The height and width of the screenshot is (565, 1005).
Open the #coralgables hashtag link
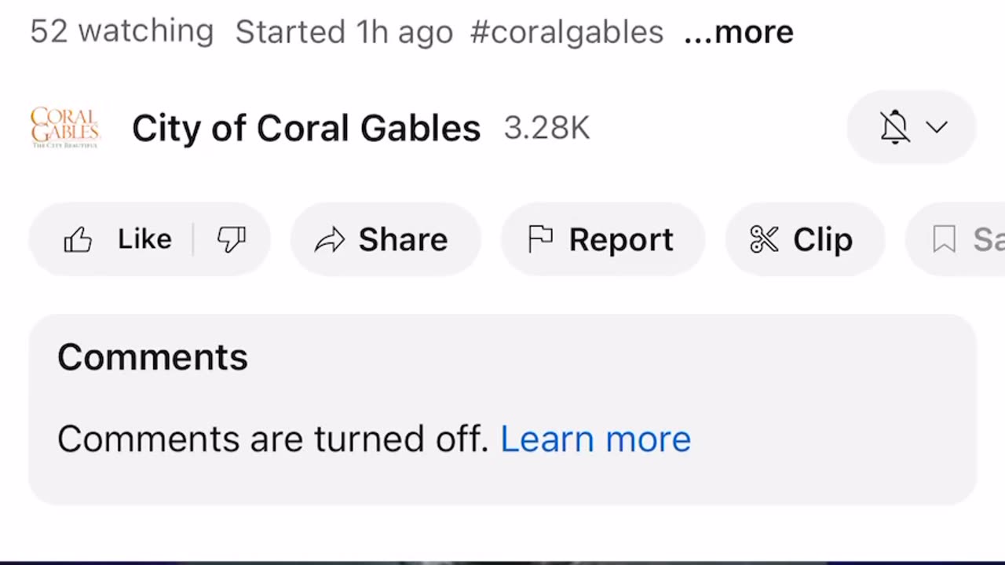(566, 32)
